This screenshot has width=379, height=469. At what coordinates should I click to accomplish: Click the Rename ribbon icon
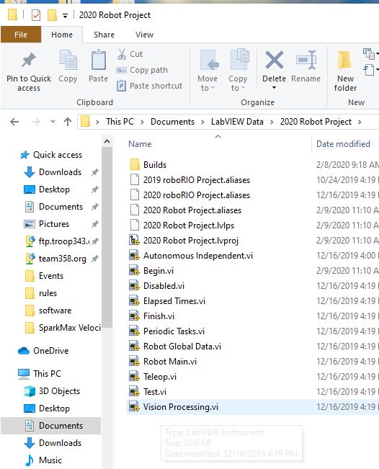(x=306, y=60)
